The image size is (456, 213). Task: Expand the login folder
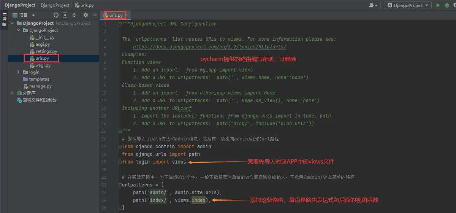[18, 72]
